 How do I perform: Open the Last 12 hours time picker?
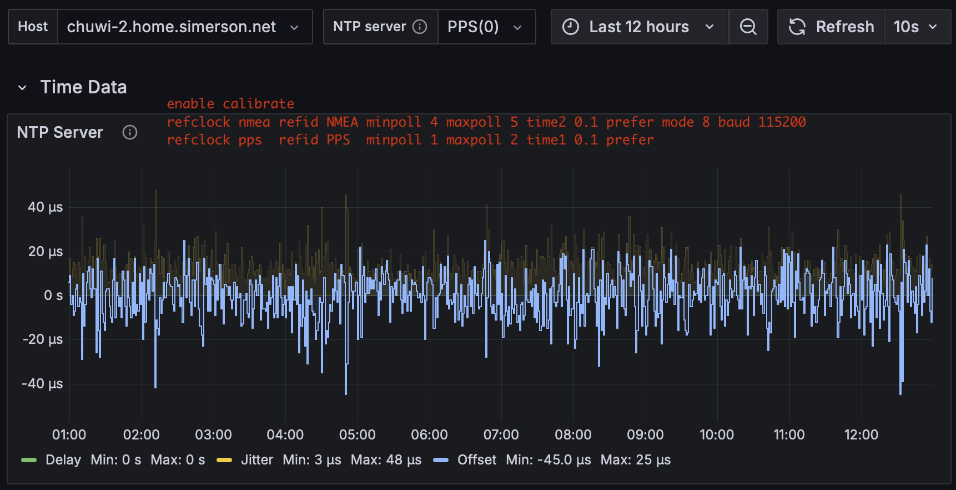click(x=640, y=27)
